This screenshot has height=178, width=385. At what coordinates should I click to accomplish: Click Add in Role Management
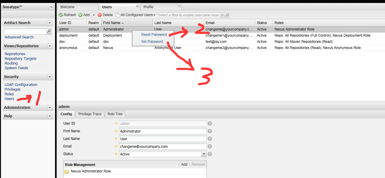click(x=184, y=165)
